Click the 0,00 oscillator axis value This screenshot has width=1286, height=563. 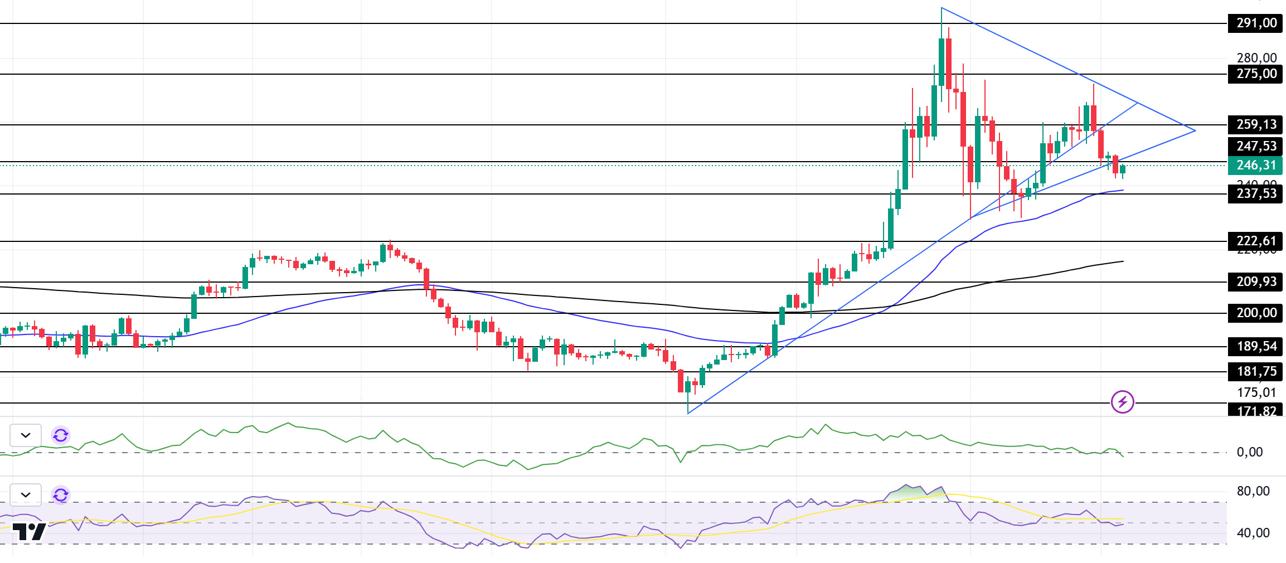[x=1250, y=452]
